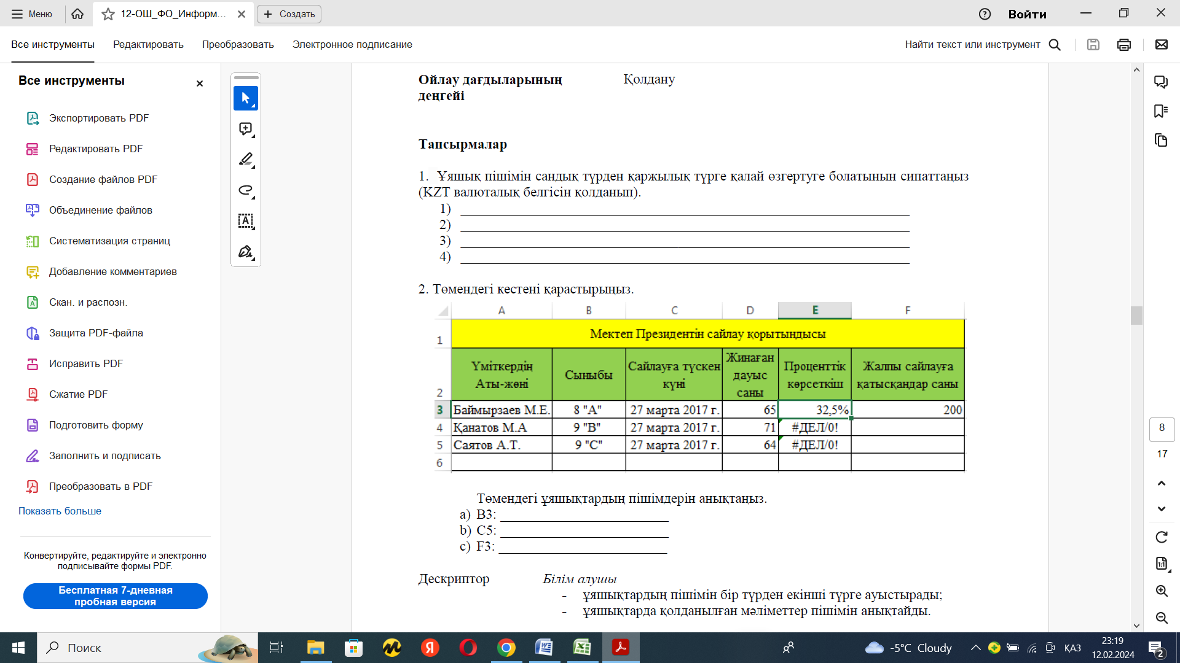Zoom in using magnifier plus icon
Viewport: 1180px width, 663px height.
(x=1162, y=591)
